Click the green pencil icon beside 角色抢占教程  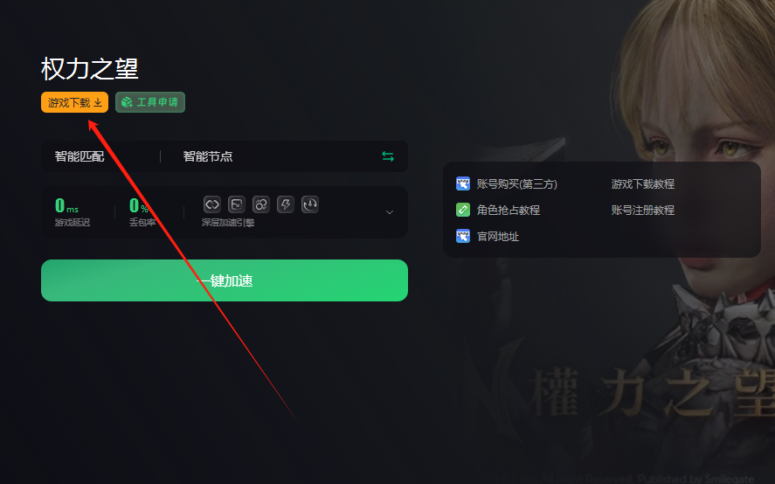[x=462, y=211]
